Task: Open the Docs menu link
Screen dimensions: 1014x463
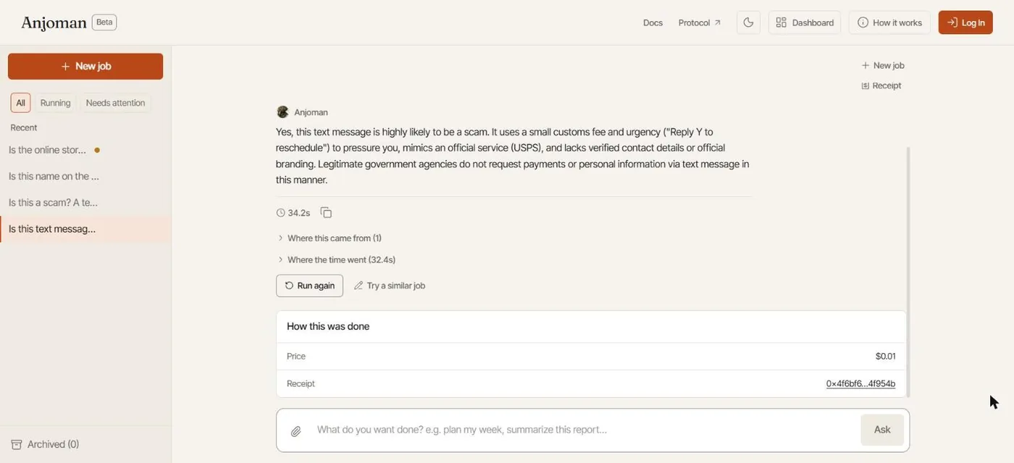Action: click(x=653, y=22)
